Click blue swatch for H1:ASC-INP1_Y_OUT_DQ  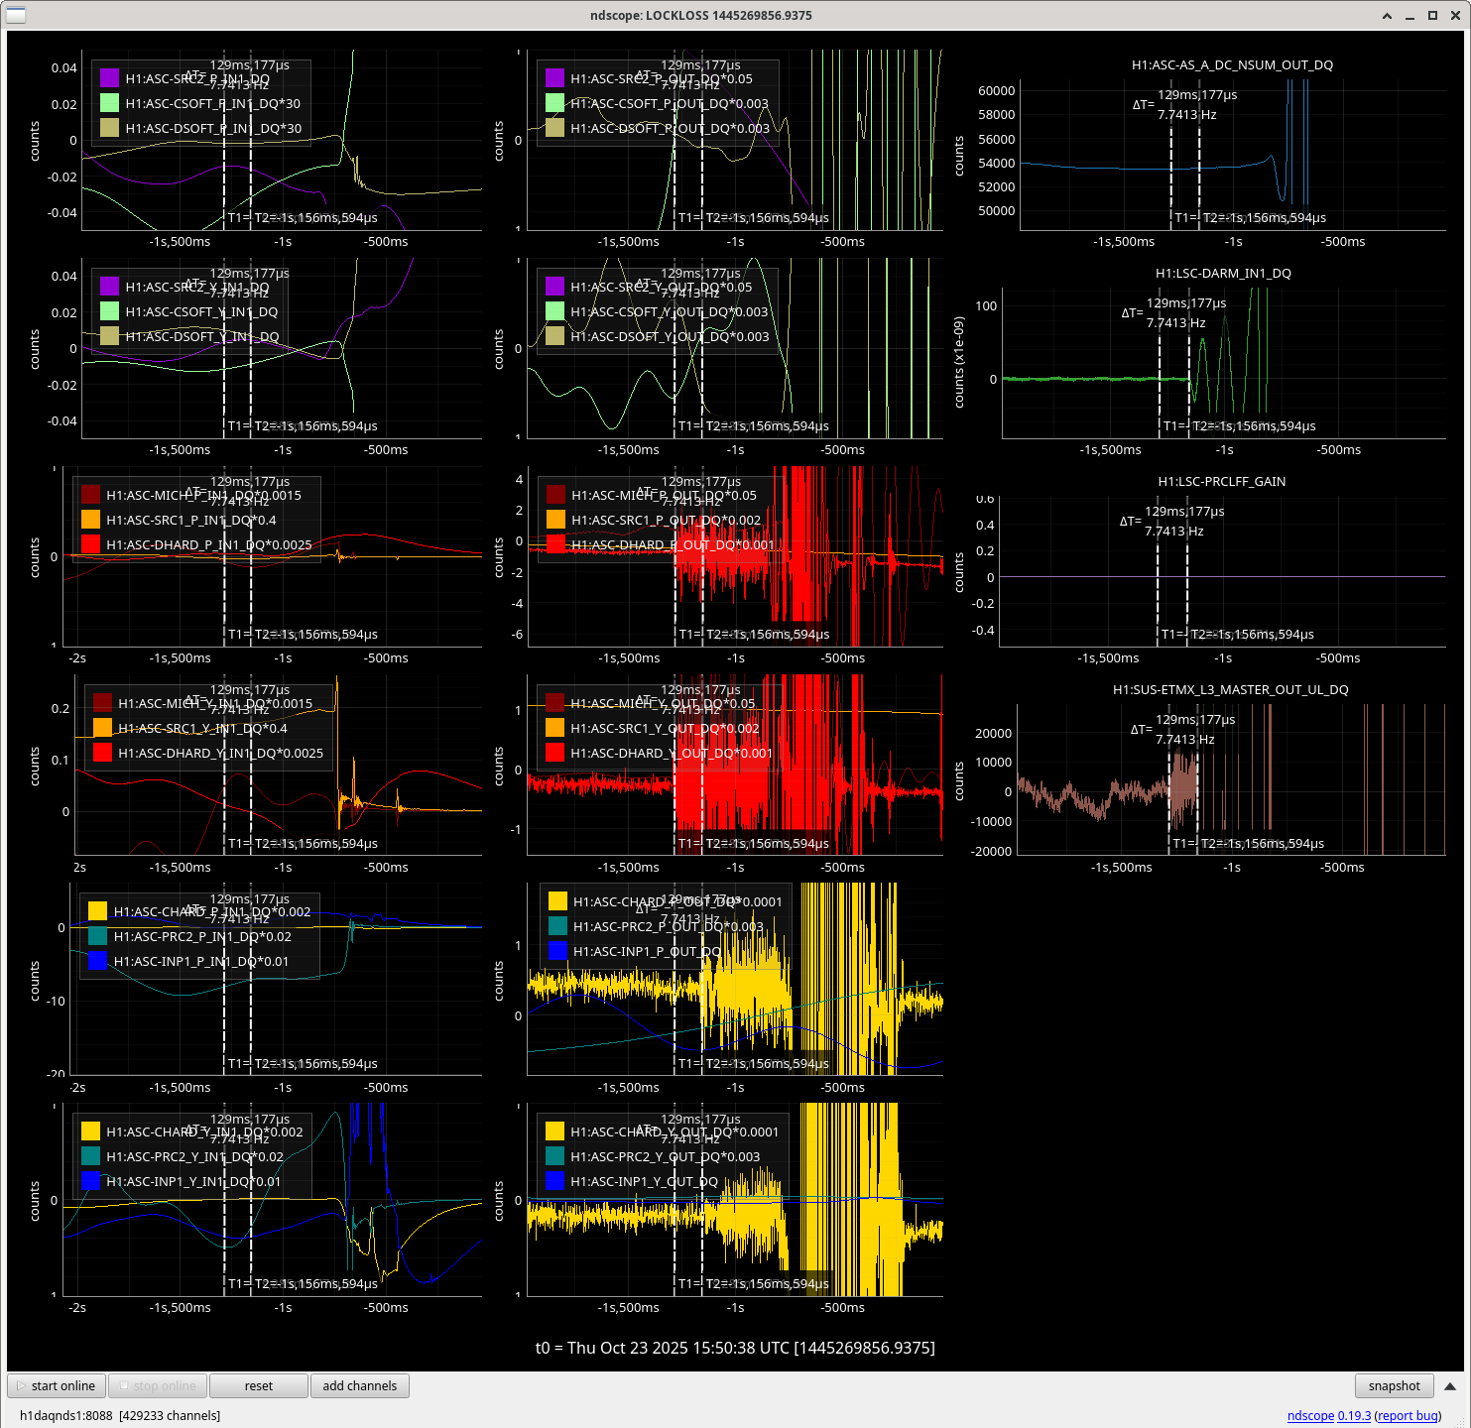tap(554, 1181)
